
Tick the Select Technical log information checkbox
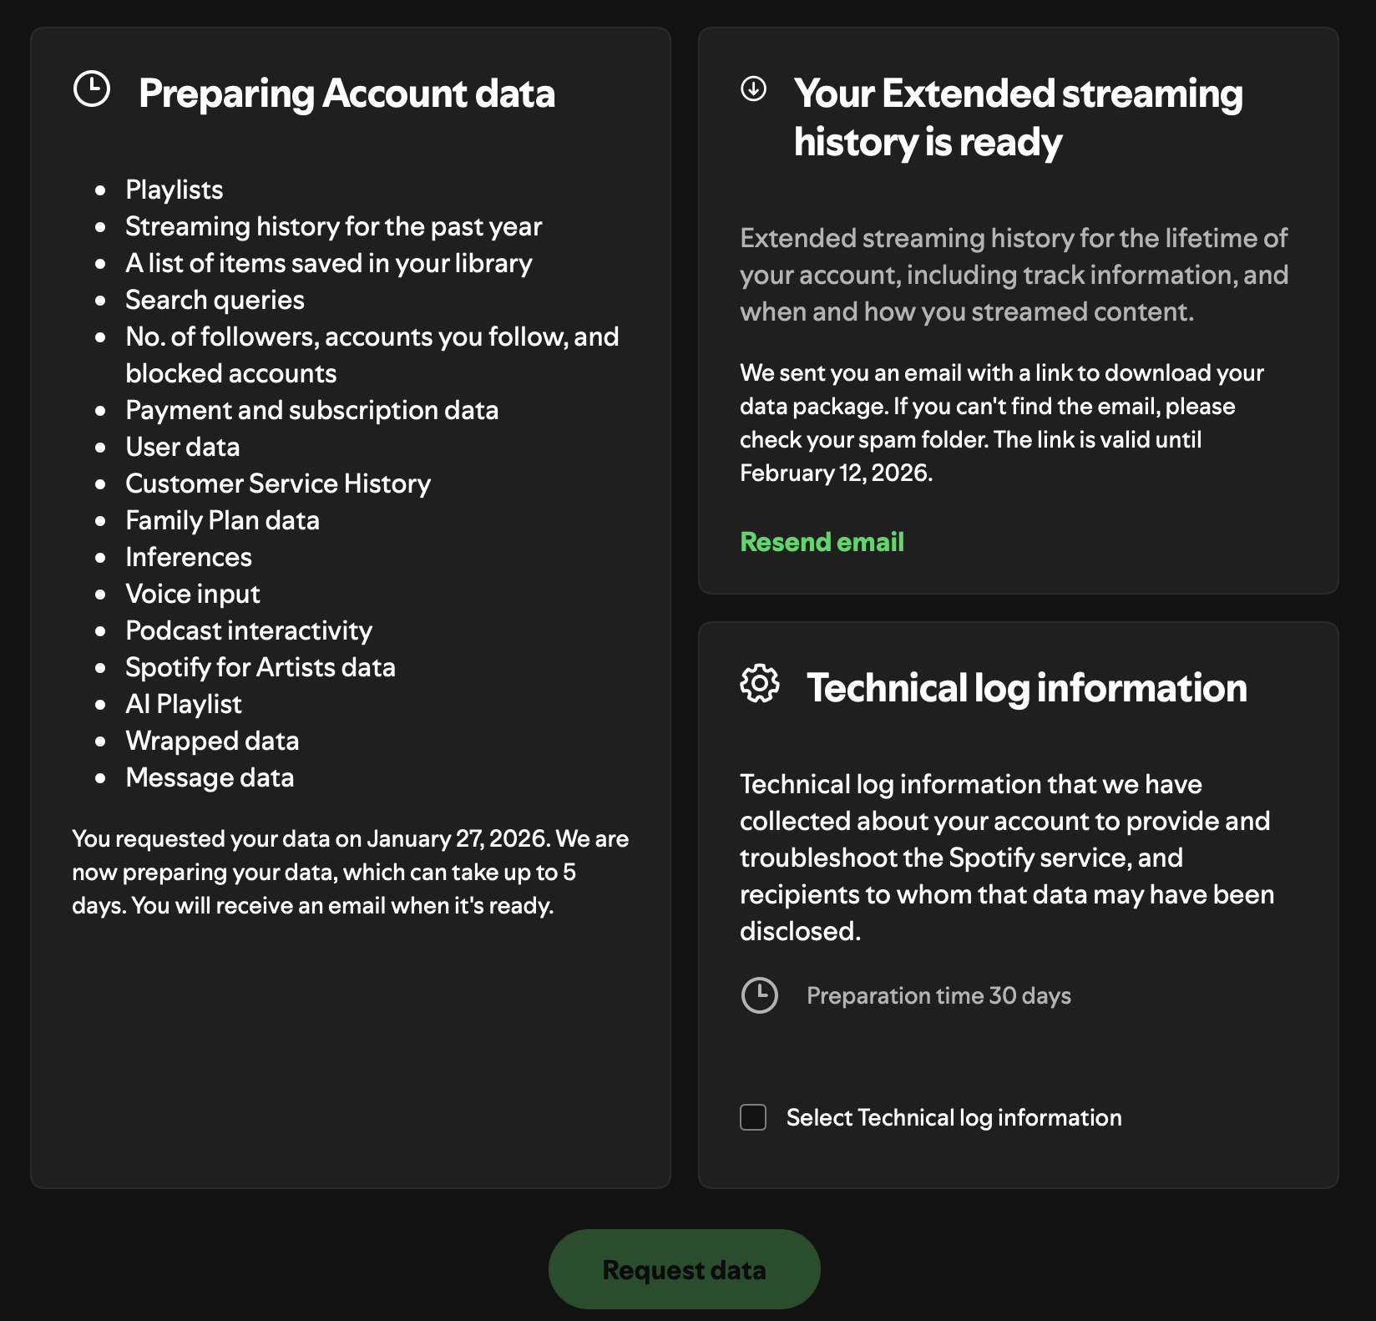click(753, 1117)
